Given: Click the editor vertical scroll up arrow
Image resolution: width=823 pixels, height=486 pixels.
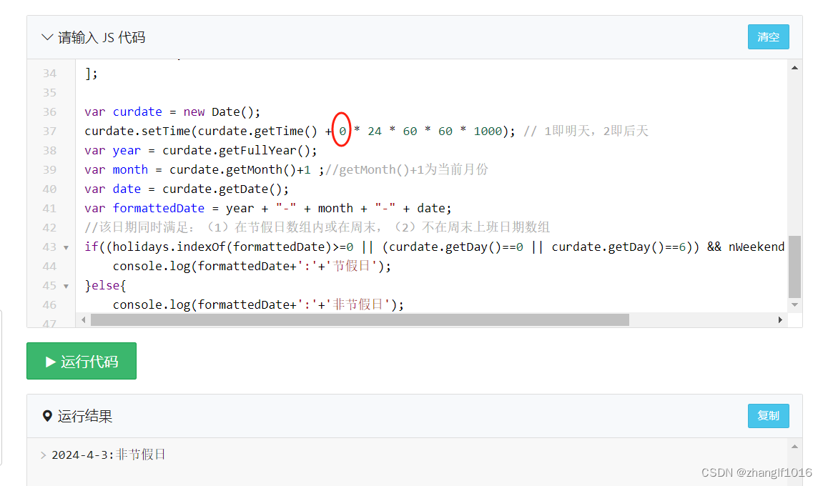Looking at the screenshot, I should tap(794, 68).
